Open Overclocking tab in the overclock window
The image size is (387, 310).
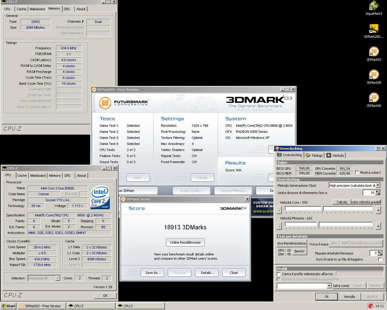coord(289,155)
